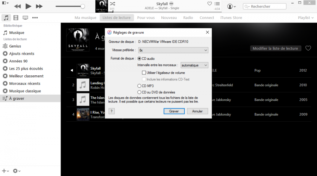The image size is (317, 176).
Task: Click the Rechercher search field
Action: (x=265, y=6)
